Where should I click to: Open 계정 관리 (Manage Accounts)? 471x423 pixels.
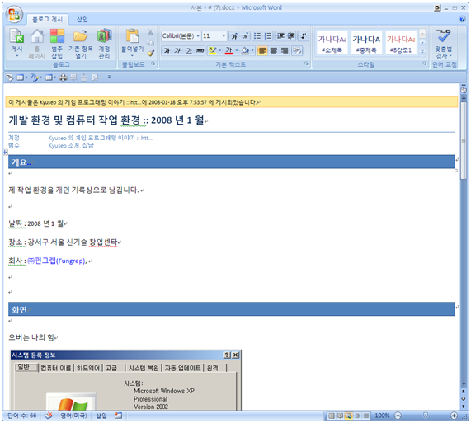coord(104,44)
